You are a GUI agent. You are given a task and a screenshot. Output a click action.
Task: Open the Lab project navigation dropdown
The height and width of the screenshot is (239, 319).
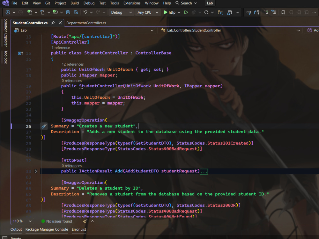[x=152, y=31]
